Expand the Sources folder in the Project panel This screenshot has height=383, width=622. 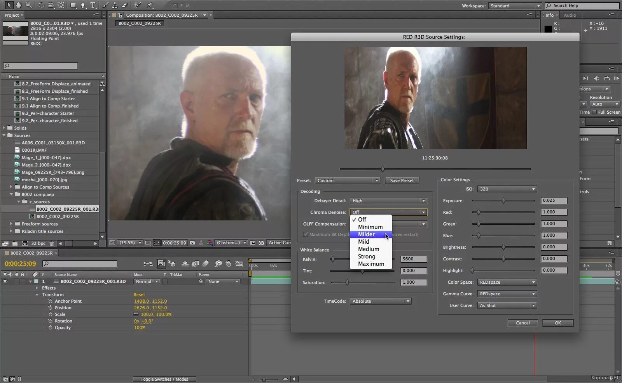pos(5,135)
